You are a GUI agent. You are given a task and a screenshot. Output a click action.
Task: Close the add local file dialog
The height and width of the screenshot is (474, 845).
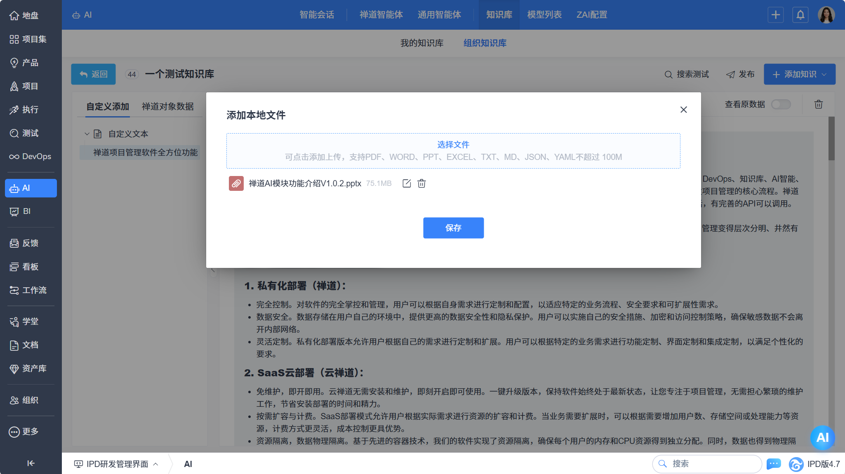tap(683, 110)
